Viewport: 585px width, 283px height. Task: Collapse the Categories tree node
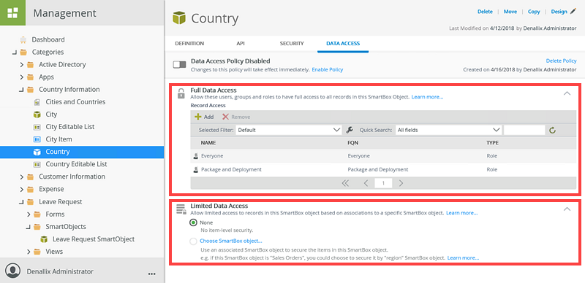(15, 52)
